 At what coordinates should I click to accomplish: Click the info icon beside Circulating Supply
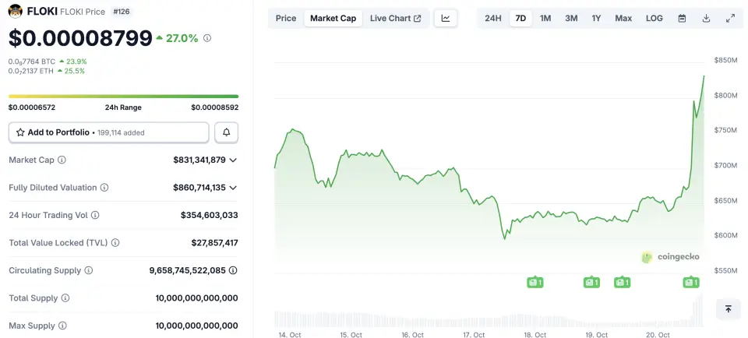89,270
